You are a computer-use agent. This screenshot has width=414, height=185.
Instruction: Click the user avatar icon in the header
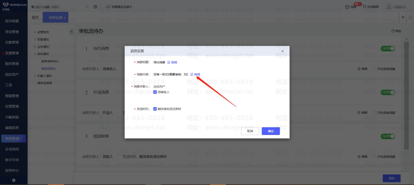[x=389, y=7]
